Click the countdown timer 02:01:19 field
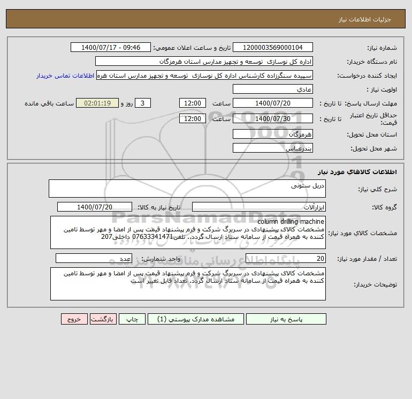Image resolution: width=412 pixels, height=399 pixels. click(x=97, y=103)
